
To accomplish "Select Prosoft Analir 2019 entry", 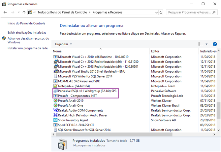I will (71, 101).
